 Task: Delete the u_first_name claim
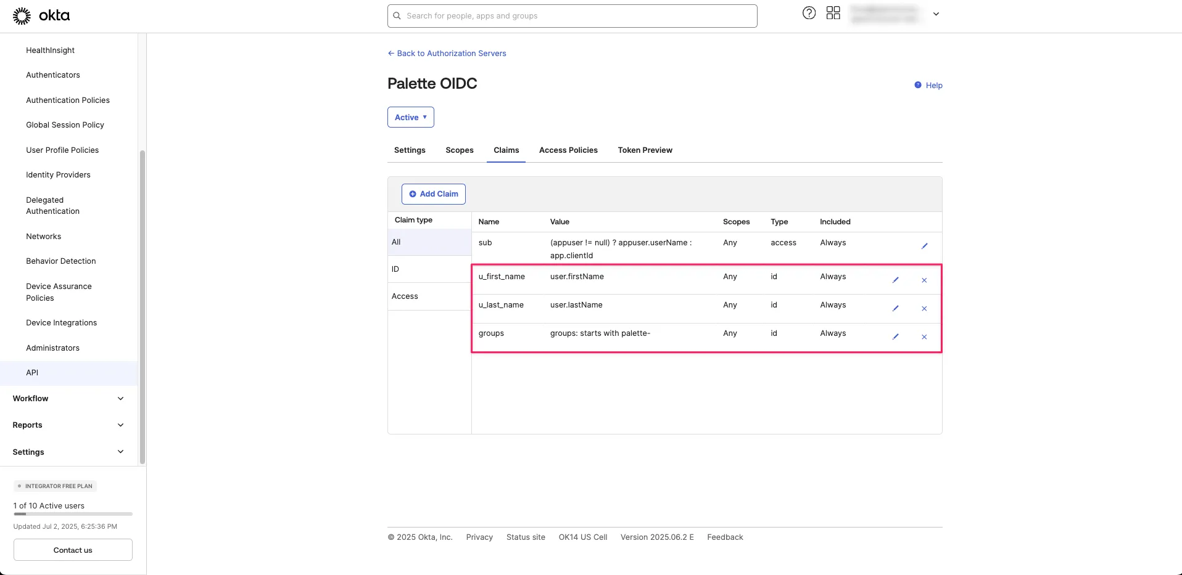coord(924,280)
